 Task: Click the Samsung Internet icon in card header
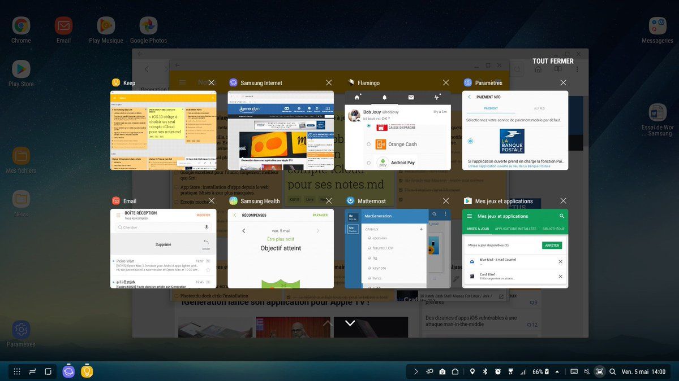click(233, 83)
